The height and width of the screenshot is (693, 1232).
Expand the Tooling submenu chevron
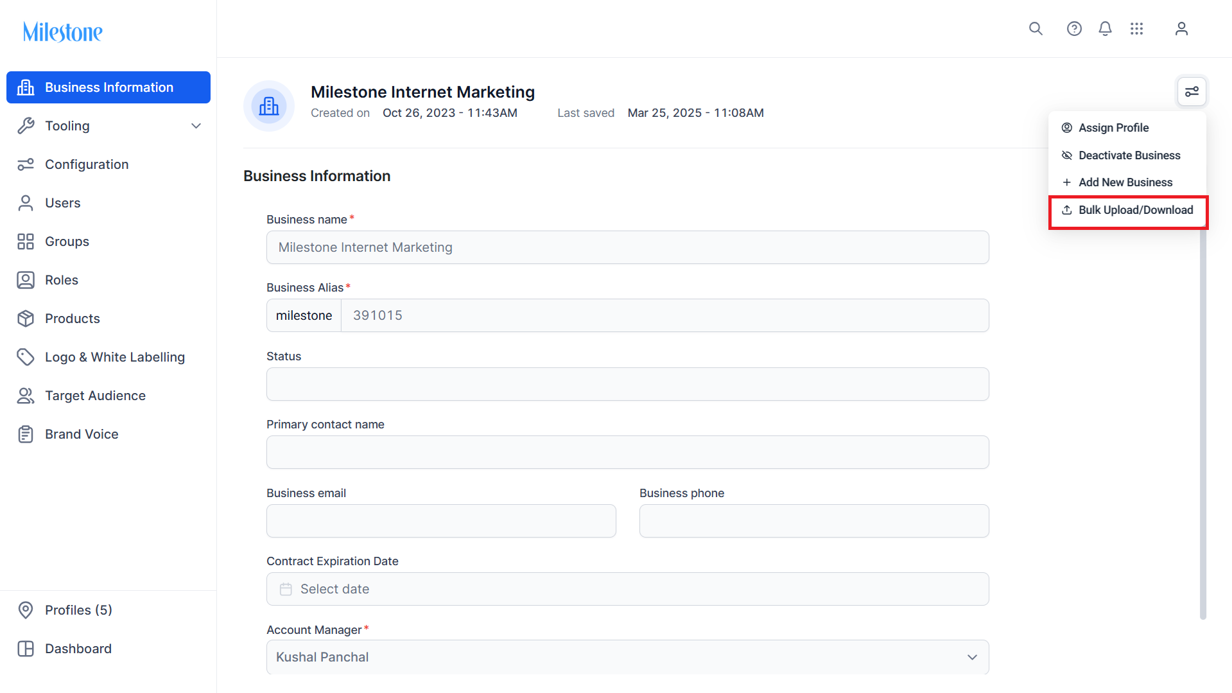click(196, 126)
